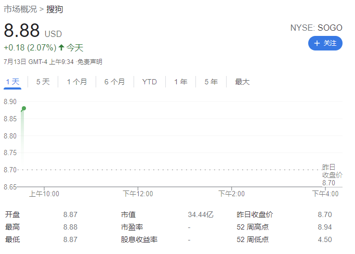Click the 搜狗 breadcrumb title
Image resolution: width=355 pixels, height=254 pixels.
[x=55, y=9]
